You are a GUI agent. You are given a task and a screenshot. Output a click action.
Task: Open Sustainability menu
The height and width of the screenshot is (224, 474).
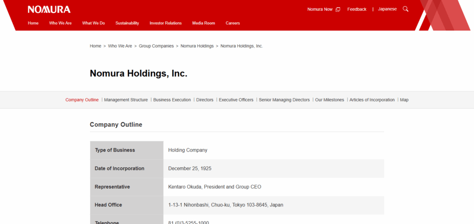click(127, 23)
